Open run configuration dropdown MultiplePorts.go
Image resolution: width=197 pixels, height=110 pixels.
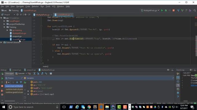pyautogui.click(x=150, y=10)
